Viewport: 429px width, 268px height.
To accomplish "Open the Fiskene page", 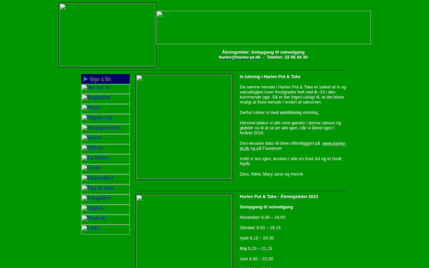I will click(105, 149).
